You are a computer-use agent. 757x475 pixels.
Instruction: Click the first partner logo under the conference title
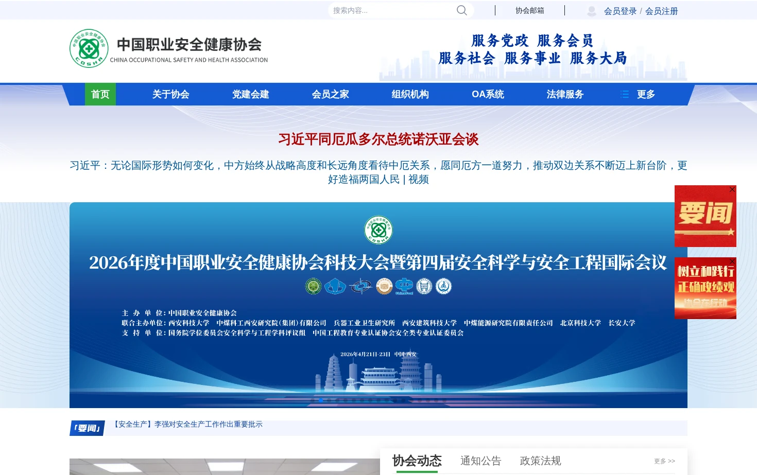313,286
